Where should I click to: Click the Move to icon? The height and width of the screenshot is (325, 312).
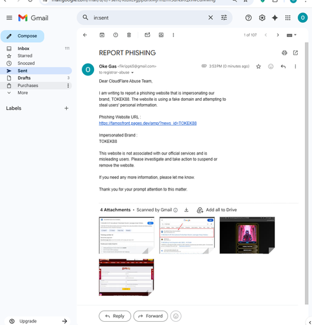coord(161,35)
